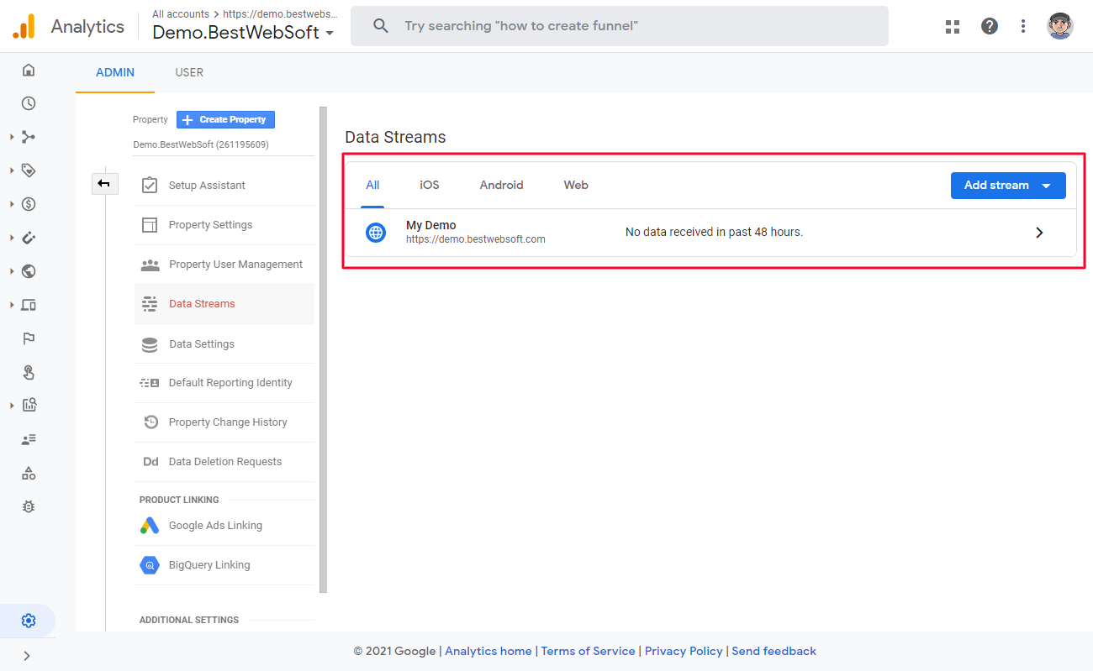Expand the Acquisition section triangle in sidebar
Image resolution: width=1093 pixels, height=671 pixels.
coord(12,137)
